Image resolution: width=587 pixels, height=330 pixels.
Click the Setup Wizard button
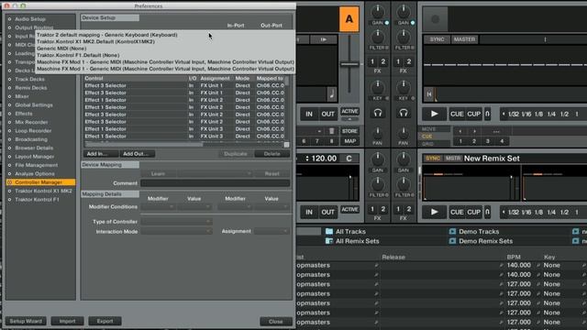pyautogui.click(x=26, y=321)
